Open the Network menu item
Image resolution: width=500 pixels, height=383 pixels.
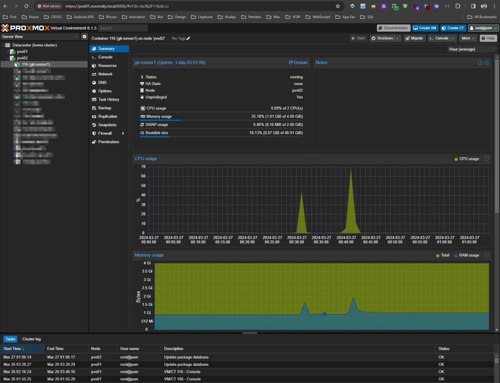click(x=105, y=74)
